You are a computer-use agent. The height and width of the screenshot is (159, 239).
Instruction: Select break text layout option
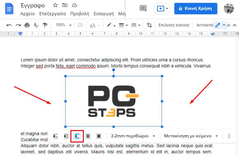coord(77,136)
